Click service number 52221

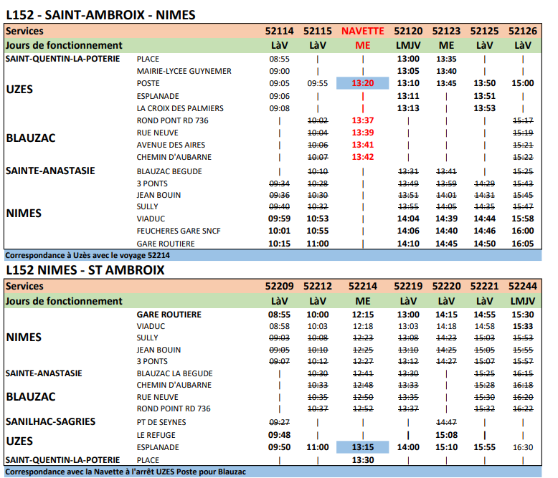tap(484, 287)
